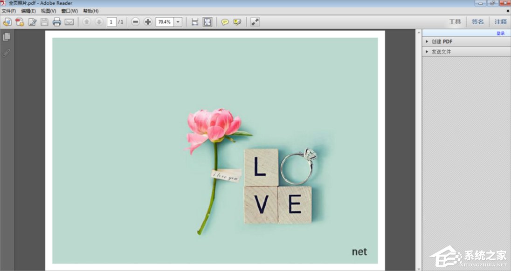Click the page number input field
The image size is (511, 271).
(x=111, y=22)
